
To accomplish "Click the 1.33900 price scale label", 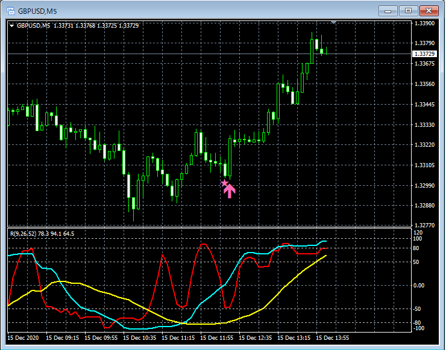I will pyautogui.click(x=425, y=23).
